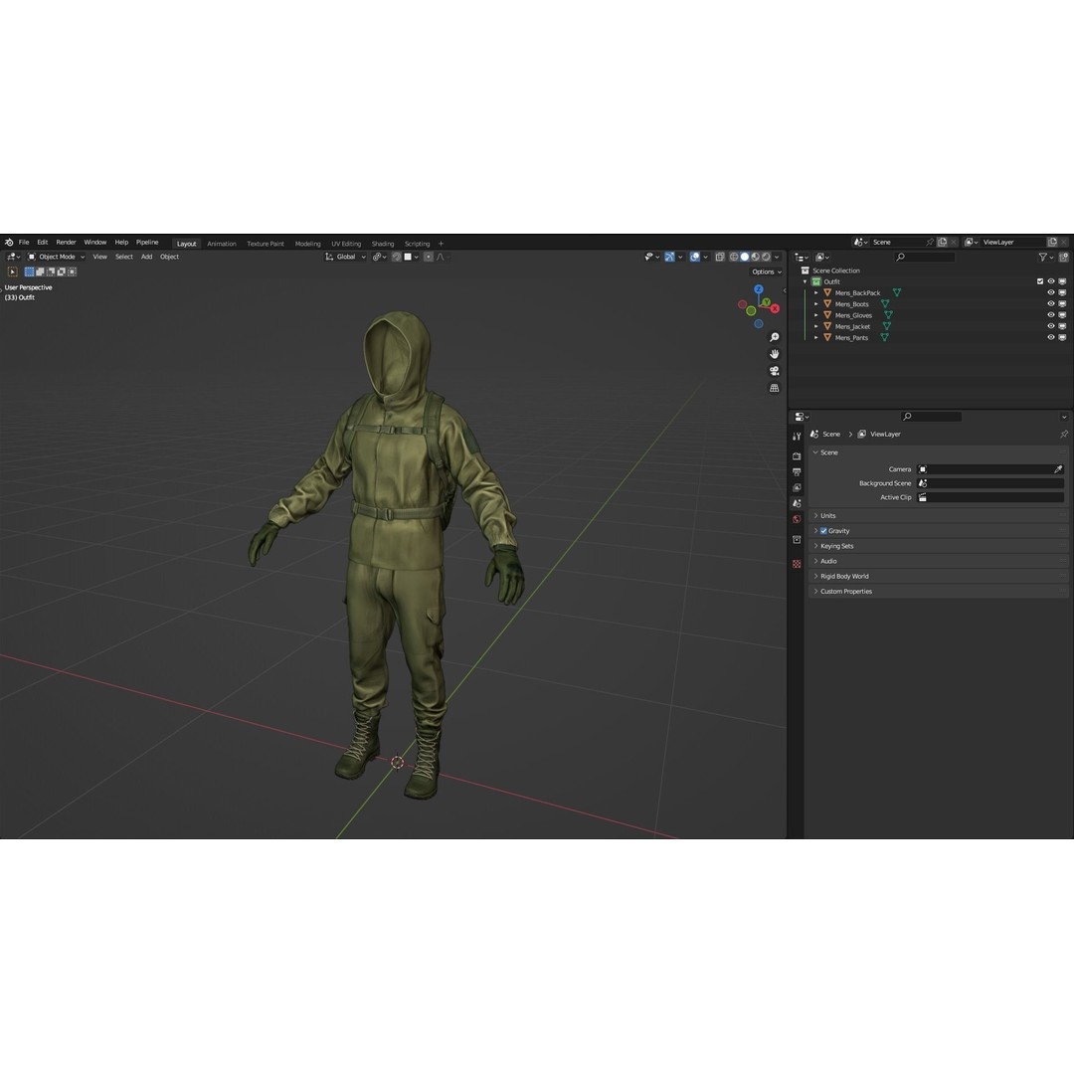Image resolution: width=1074 pixels, height=1074 pixels.
Task: Toggle viewport overlays icon
Action: coord(695,257)
